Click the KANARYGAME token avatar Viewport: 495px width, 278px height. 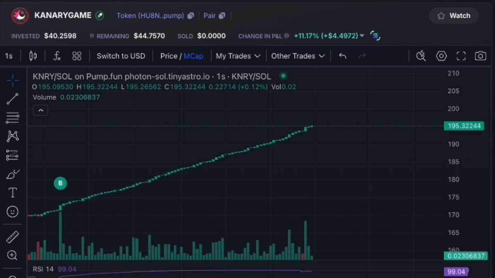click(20, 16)
